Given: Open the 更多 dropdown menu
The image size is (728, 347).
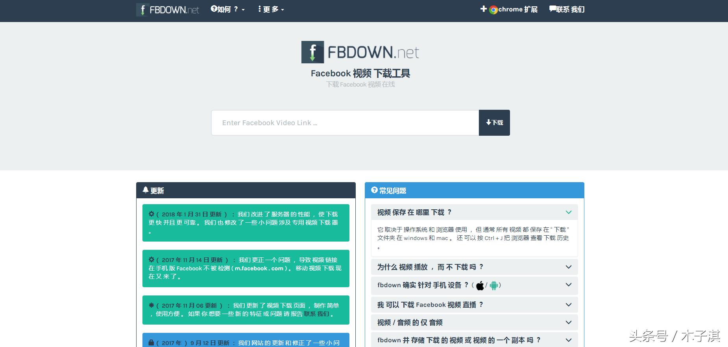Looking at the screenshot, I should pyautogui.click(x=271, y=9).
